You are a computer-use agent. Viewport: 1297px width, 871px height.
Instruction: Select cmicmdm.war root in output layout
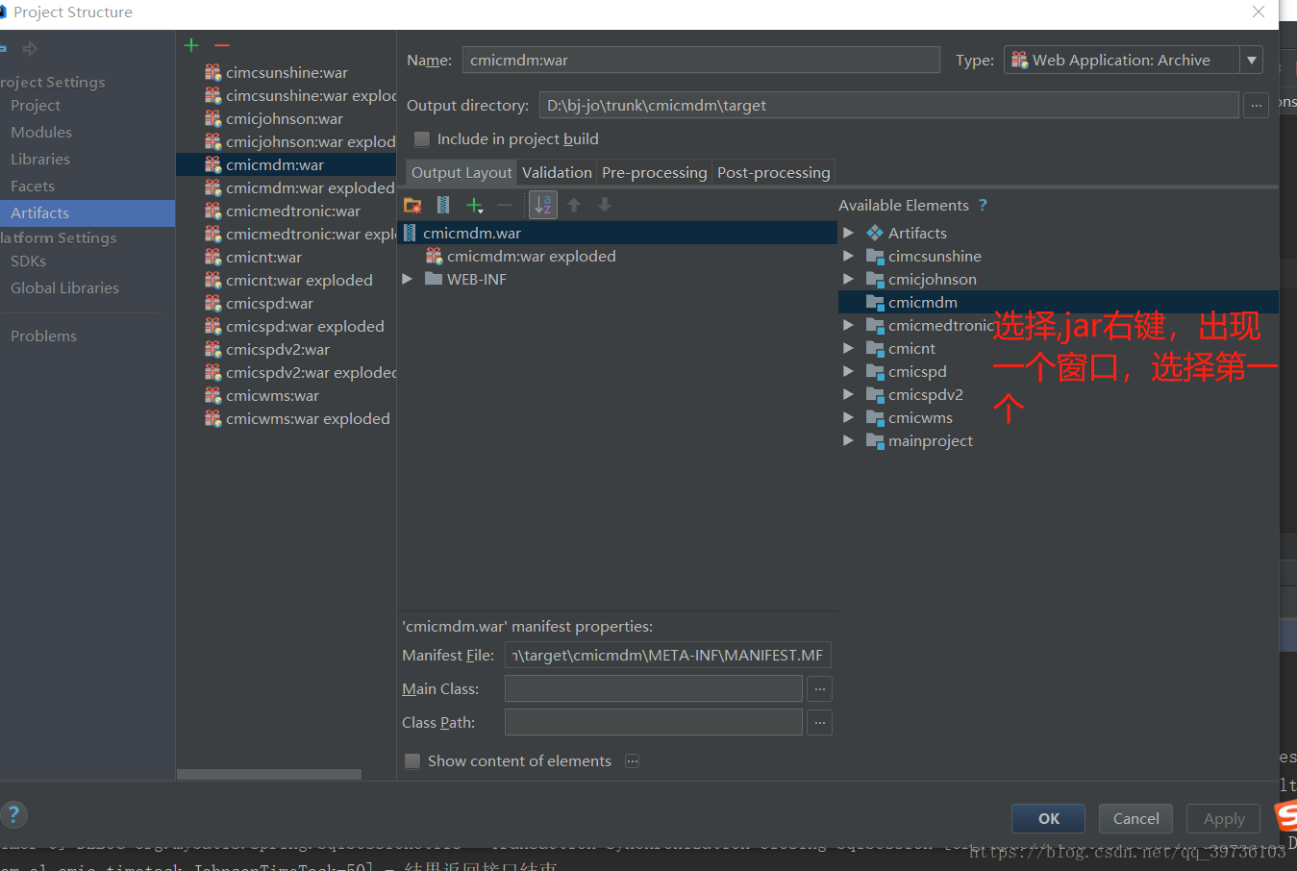[x=617, y=233]
